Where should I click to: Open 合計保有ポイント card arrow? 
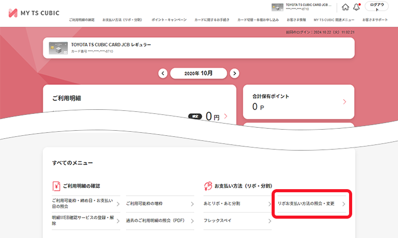pos(344,102)
